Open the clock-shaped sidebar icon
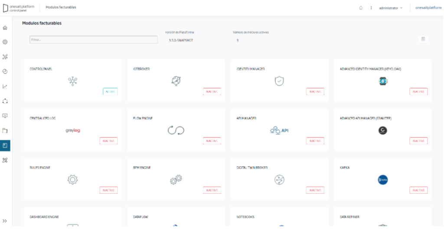Viewport: 444px width, 230px height. coord(5,71)
